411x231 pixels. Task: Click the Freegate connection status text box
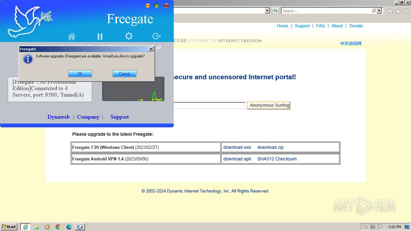(50, 89)
